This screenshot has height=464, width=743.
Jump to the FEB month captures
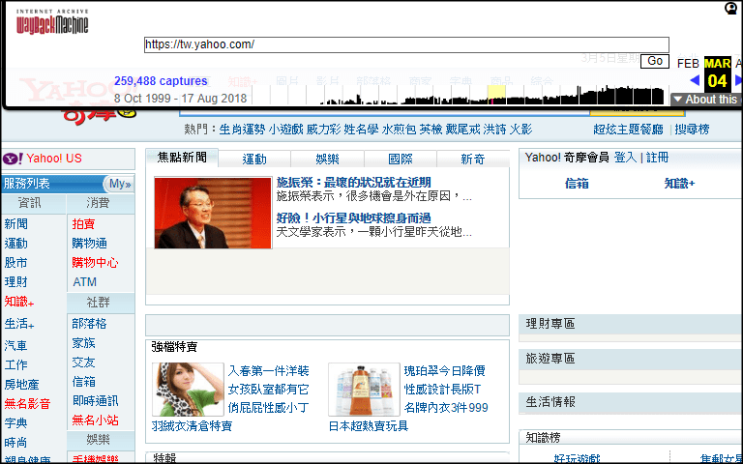click(x=688, y=63)
